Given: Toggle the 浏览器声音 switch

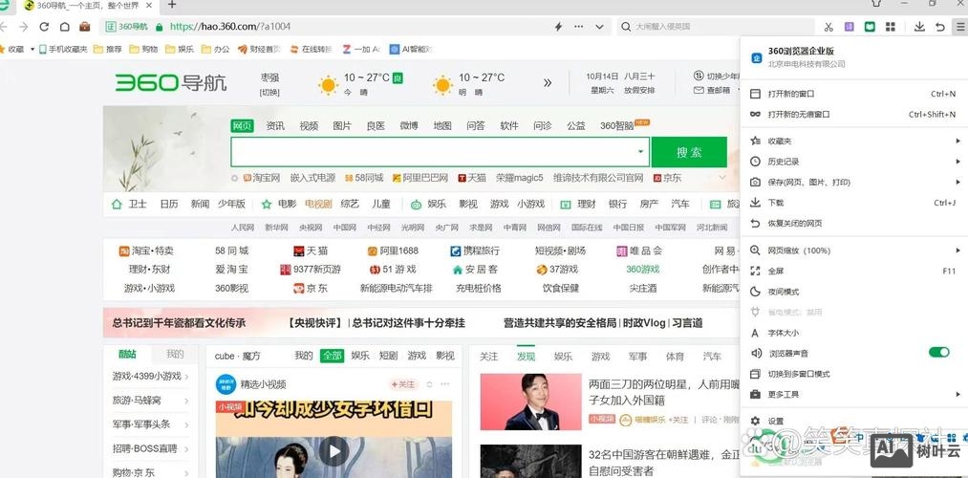Looking at the screenshot, I should tap(939, 352).
